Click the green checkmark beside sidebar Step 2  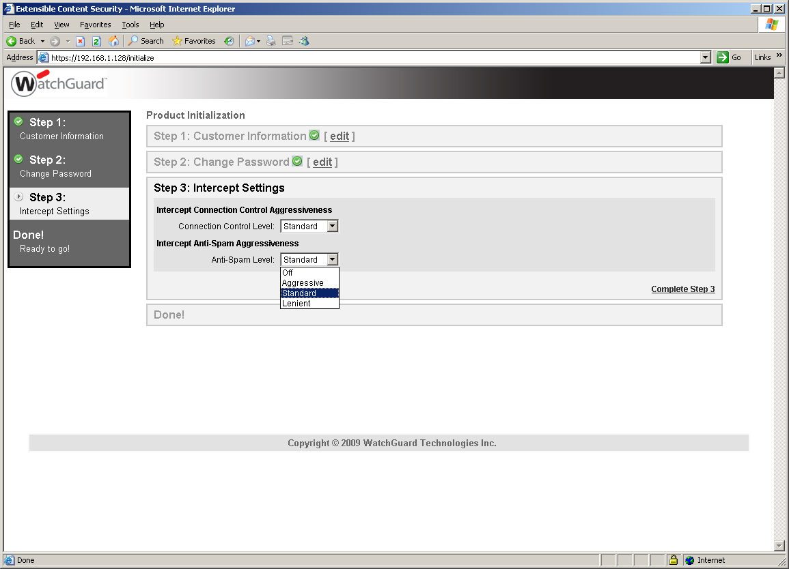pyautogui.click(x=18, y=159)
